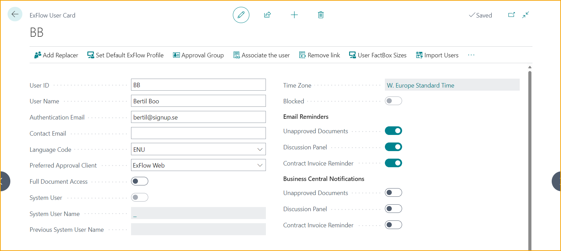Open the share icon
This screenshot has height=251, width=561.
coord(267,15)
